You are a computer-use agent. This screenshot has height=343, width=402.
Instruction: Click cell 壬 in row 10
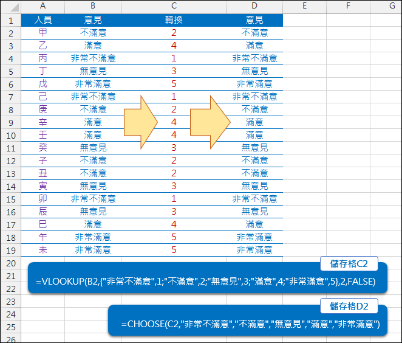tap(43, 135)
